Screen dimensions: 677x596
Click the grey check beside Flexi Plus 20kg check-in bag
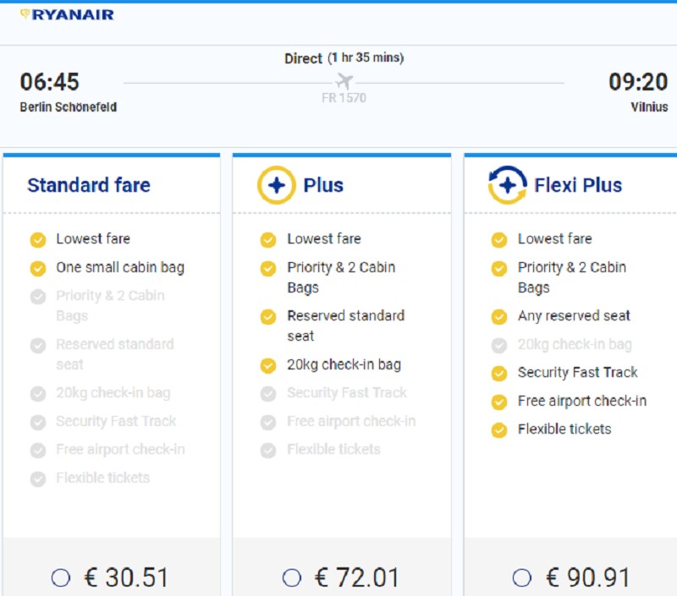499,345
